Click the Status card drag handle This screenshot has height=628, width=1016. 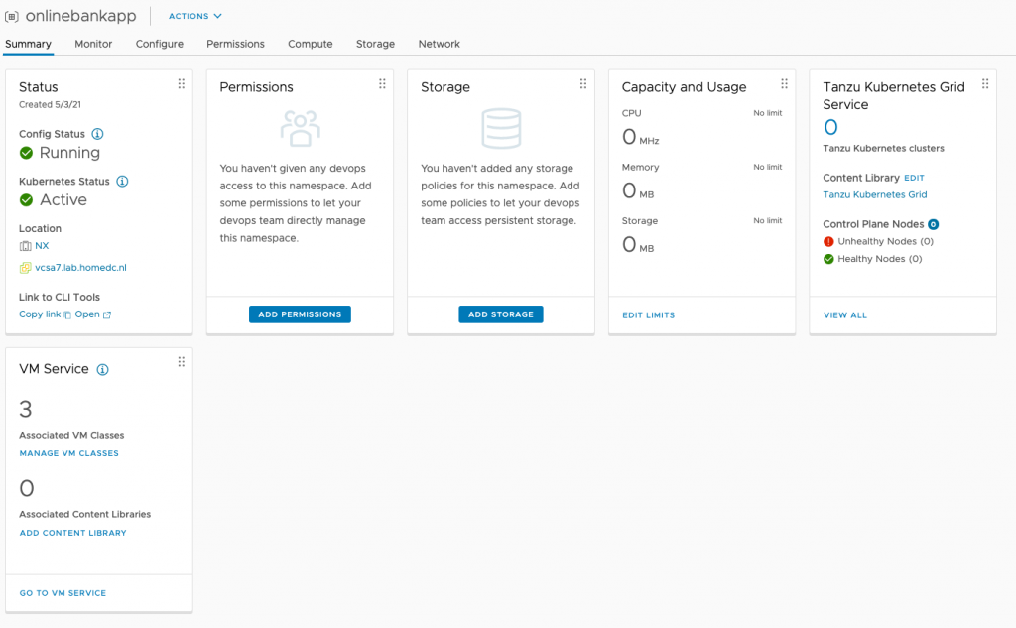(181, 84)
